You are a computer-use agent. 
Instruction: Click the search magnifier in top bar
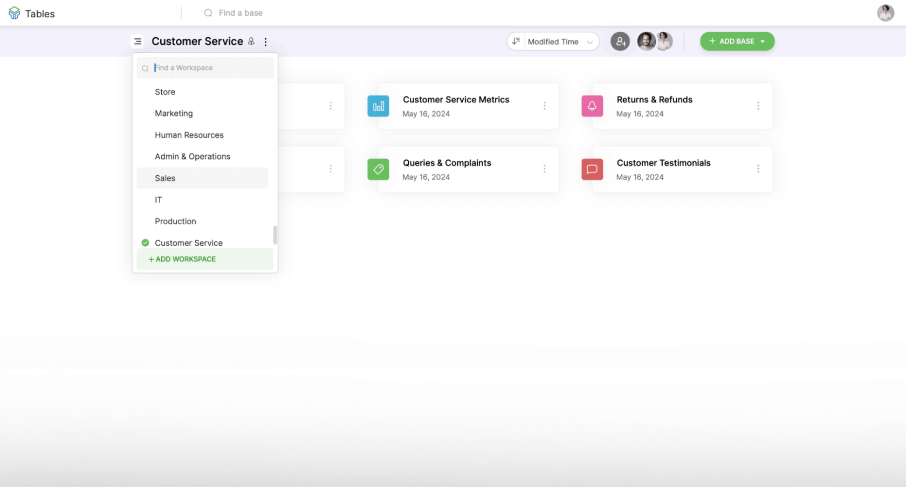pyautogui.click(x=208, y=13)
